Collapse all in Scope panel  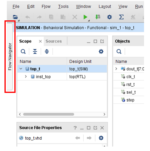pyautogui.click(x=35, y=52)
